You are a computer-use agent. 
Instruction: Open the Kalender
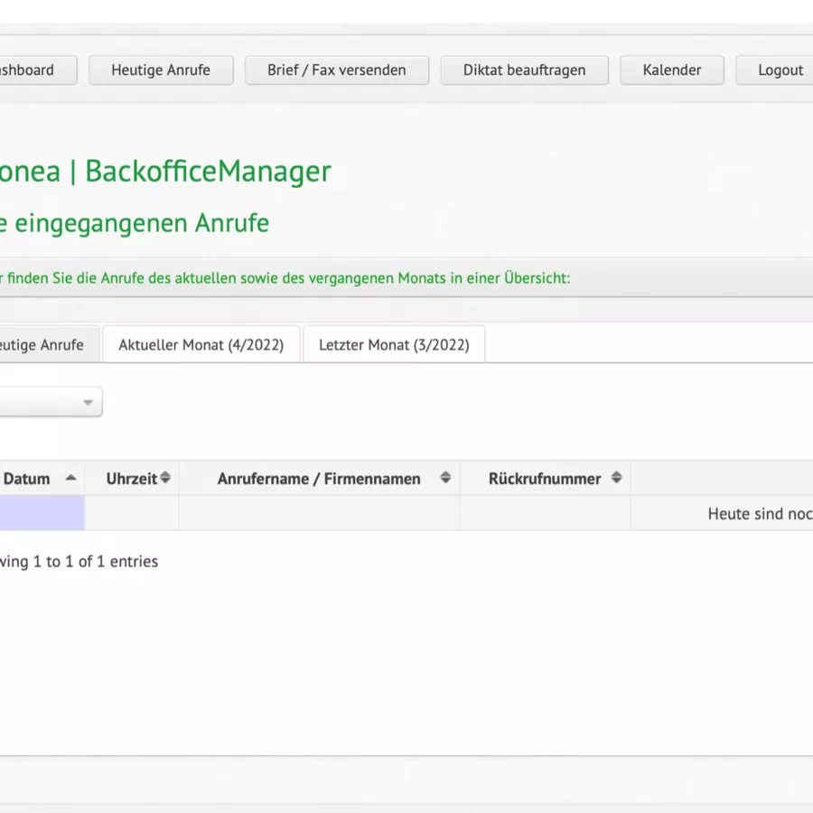671,70
